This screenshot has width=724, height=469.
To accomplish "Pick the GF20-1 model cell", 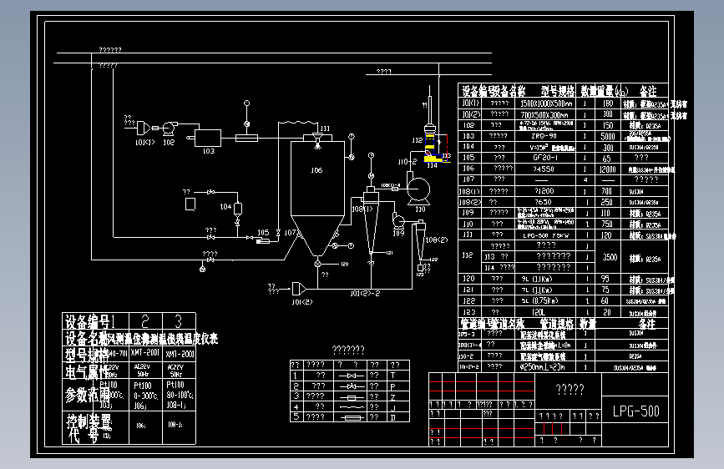I will (544, 158).
